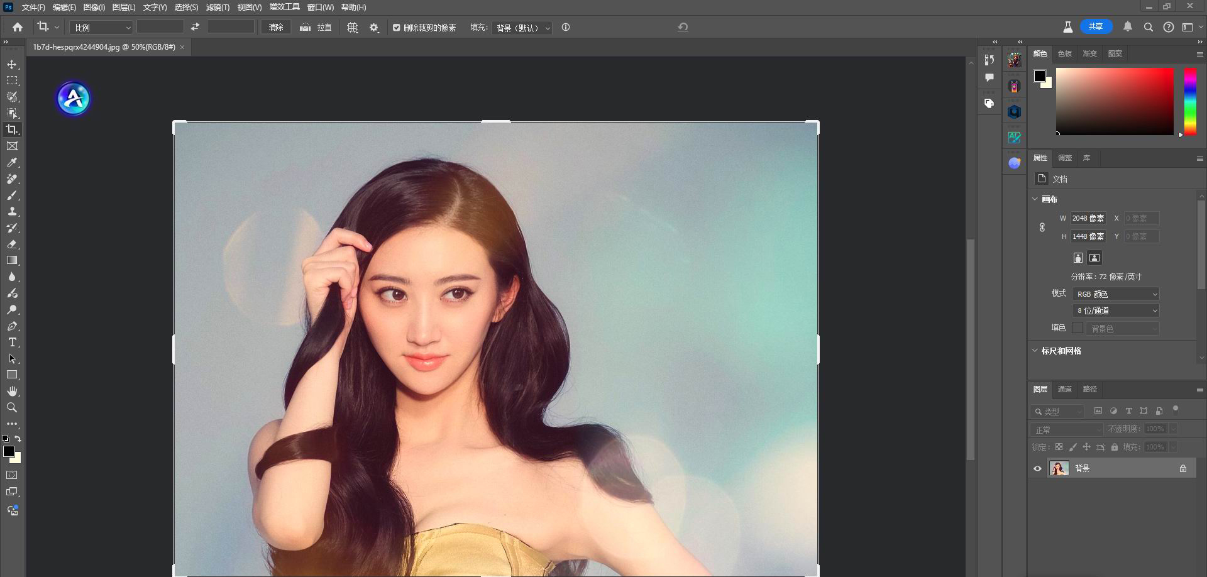Select the Brush tool
The height and width of the screenshot is (577, 1207).
pos(12,195)
